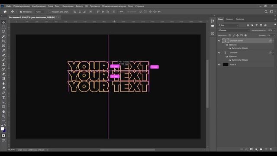Screen dimensions: 277x156
Task: Open the fill percentage dropdown arrow
Action: click(x=274, y=36)
